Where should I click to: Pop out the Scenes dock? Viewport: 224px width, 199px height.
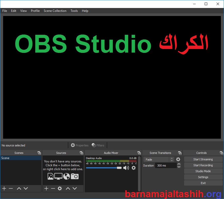pos(39,153)
